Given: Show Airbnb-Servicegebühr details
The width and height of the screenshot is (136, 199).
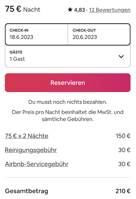Looking at the screenshot, I should (x=37, y=164).
